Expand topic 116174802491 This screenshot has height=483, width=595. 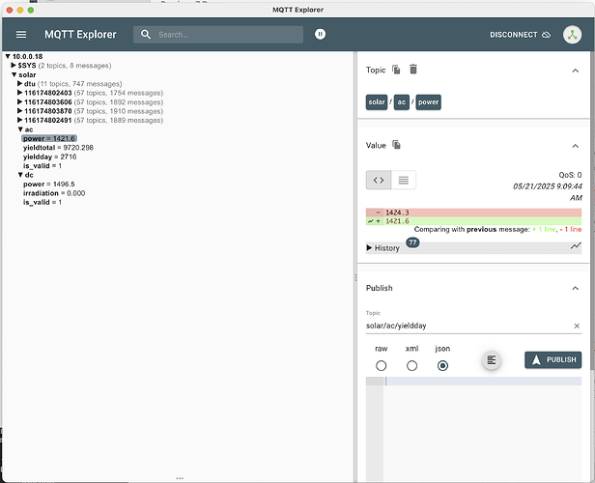pyautogui.click(x=19, y=121)
